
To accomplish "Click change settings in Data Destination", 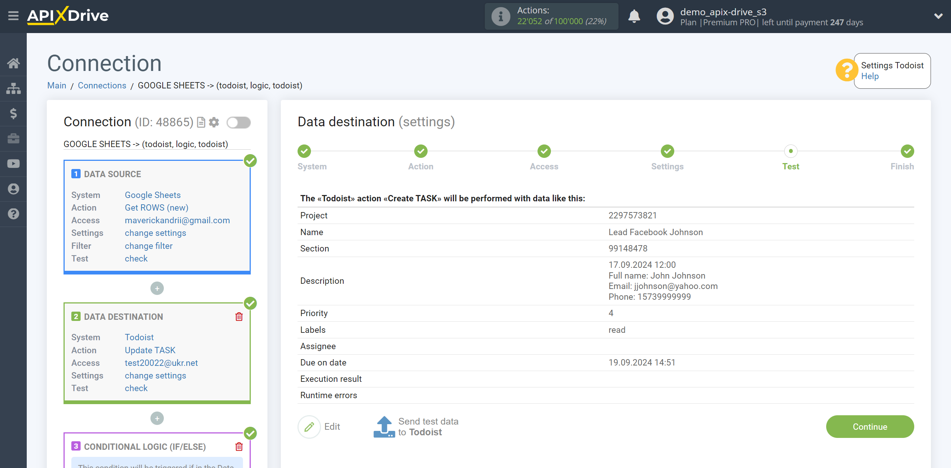I will click(155, 376).
